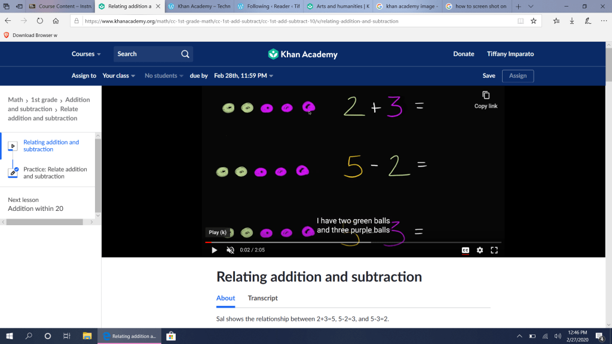Favorite this page with the star icon
This screenshot has height=344, width=612.
click(534, 21)
